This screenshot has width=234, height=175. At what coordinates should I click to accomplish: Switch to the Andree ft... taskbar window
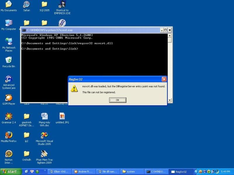tap(84, 171)
